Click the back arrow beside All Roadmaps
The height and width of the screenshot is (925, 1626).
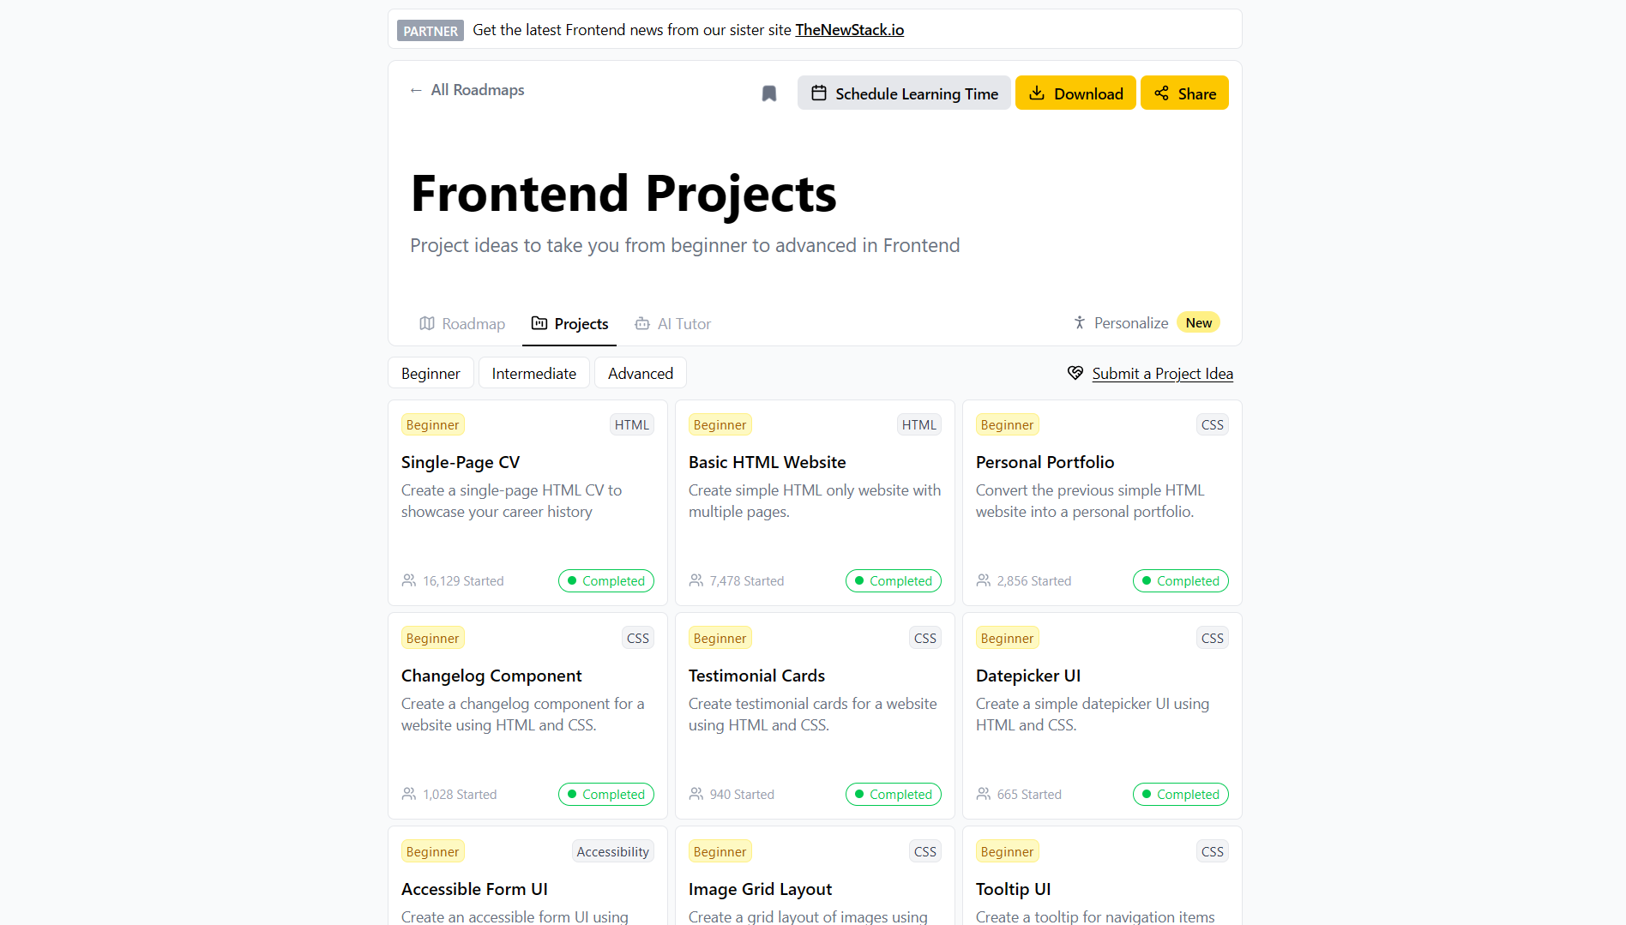tap(416, 90)
